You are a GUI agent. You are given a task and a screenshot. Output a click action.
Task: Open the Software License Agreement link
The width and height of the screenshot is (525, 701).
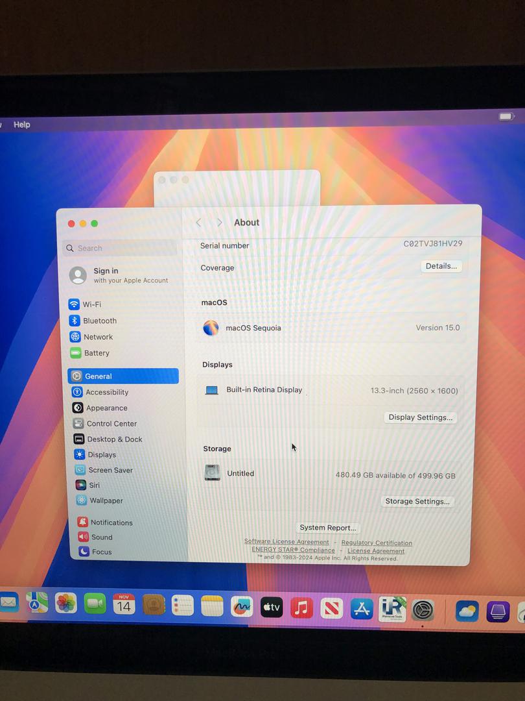(286, 541)
